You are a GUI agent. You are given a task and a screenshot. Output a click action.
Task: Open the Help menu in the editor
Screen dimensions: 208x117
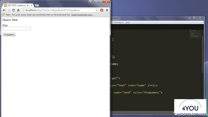(128, 22)
